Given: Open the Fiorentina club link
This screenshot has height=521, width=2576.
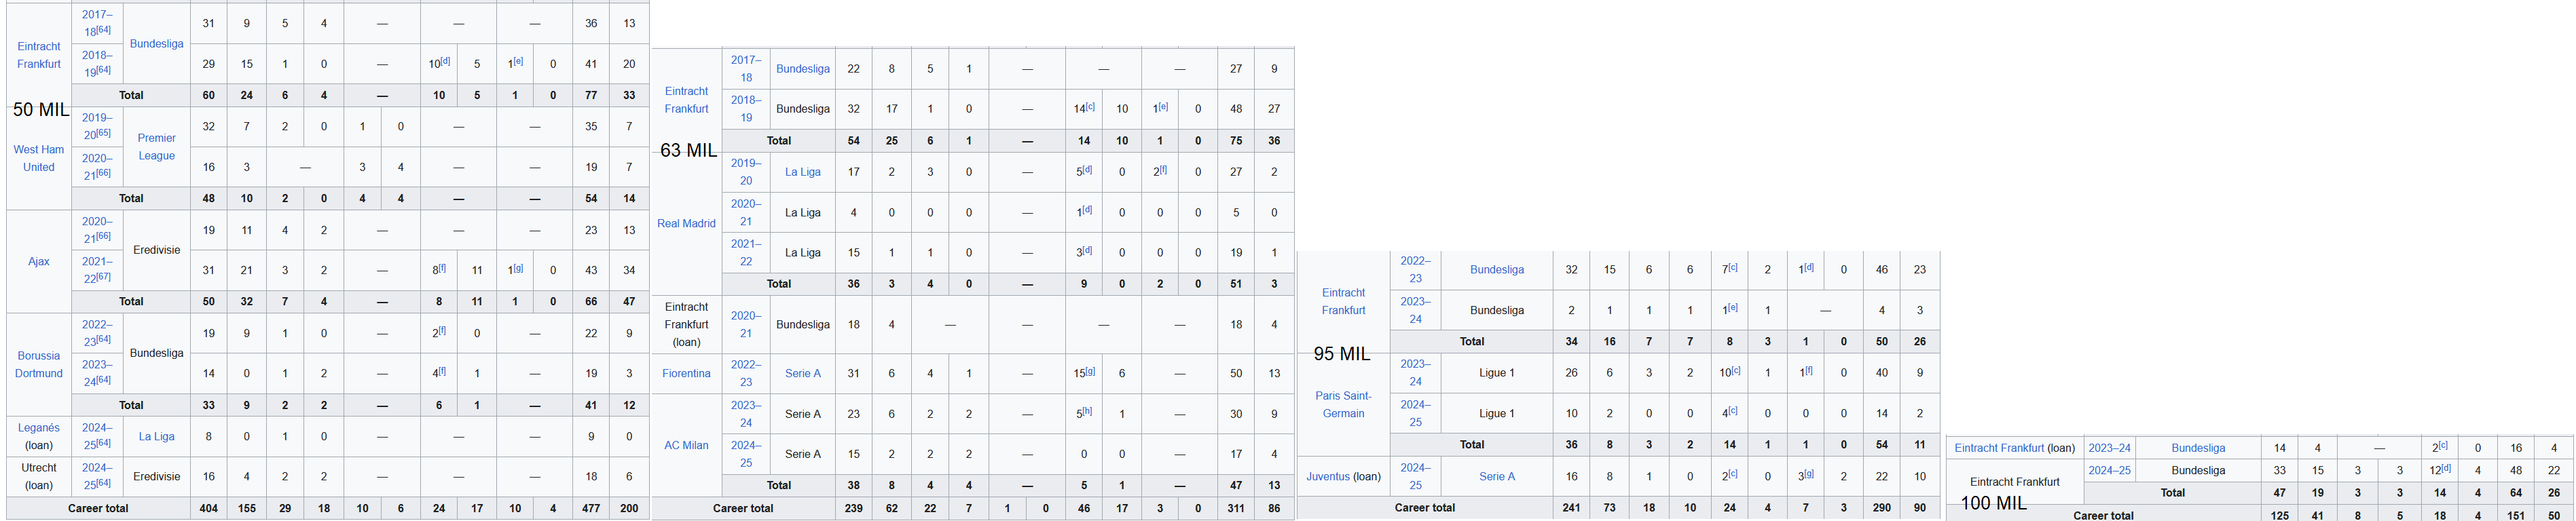Looking at the screenshot, I should [686, 373].
